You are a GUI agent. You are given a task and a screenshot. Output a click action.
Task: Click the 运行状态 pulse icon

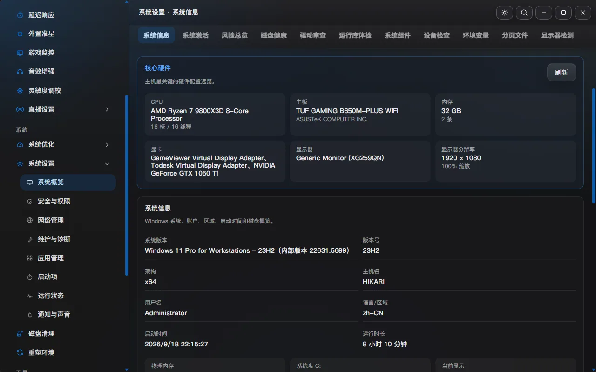[x=30, y=296]
